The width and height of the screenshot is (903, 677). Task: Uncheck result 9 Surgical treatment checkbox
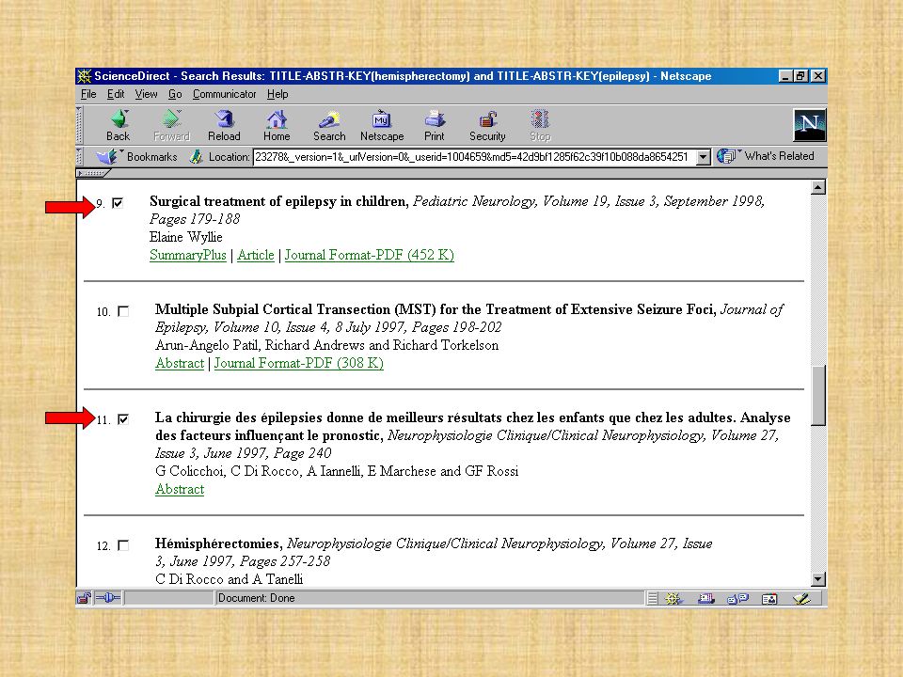point(118,203)
